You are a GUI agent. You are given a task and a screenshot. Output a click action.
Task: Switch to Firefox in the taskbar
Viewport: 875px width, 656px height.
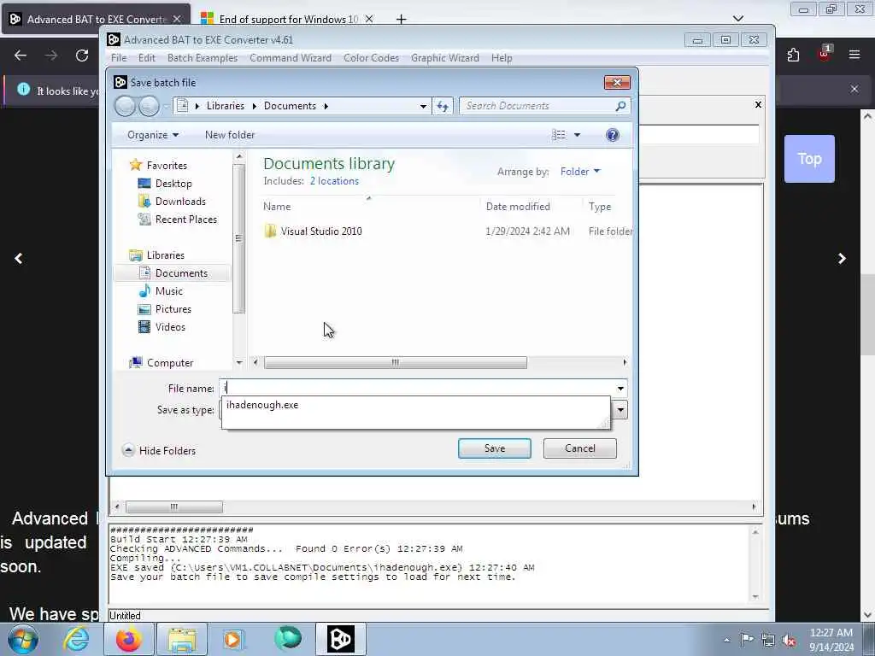point(129,639)
